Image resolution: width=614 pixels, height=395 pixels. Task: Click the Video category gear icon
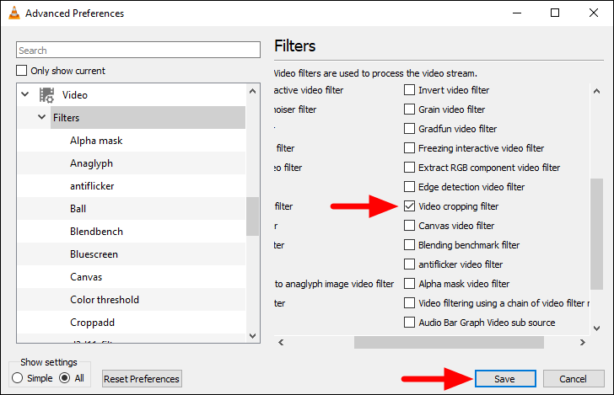(46, 95)
